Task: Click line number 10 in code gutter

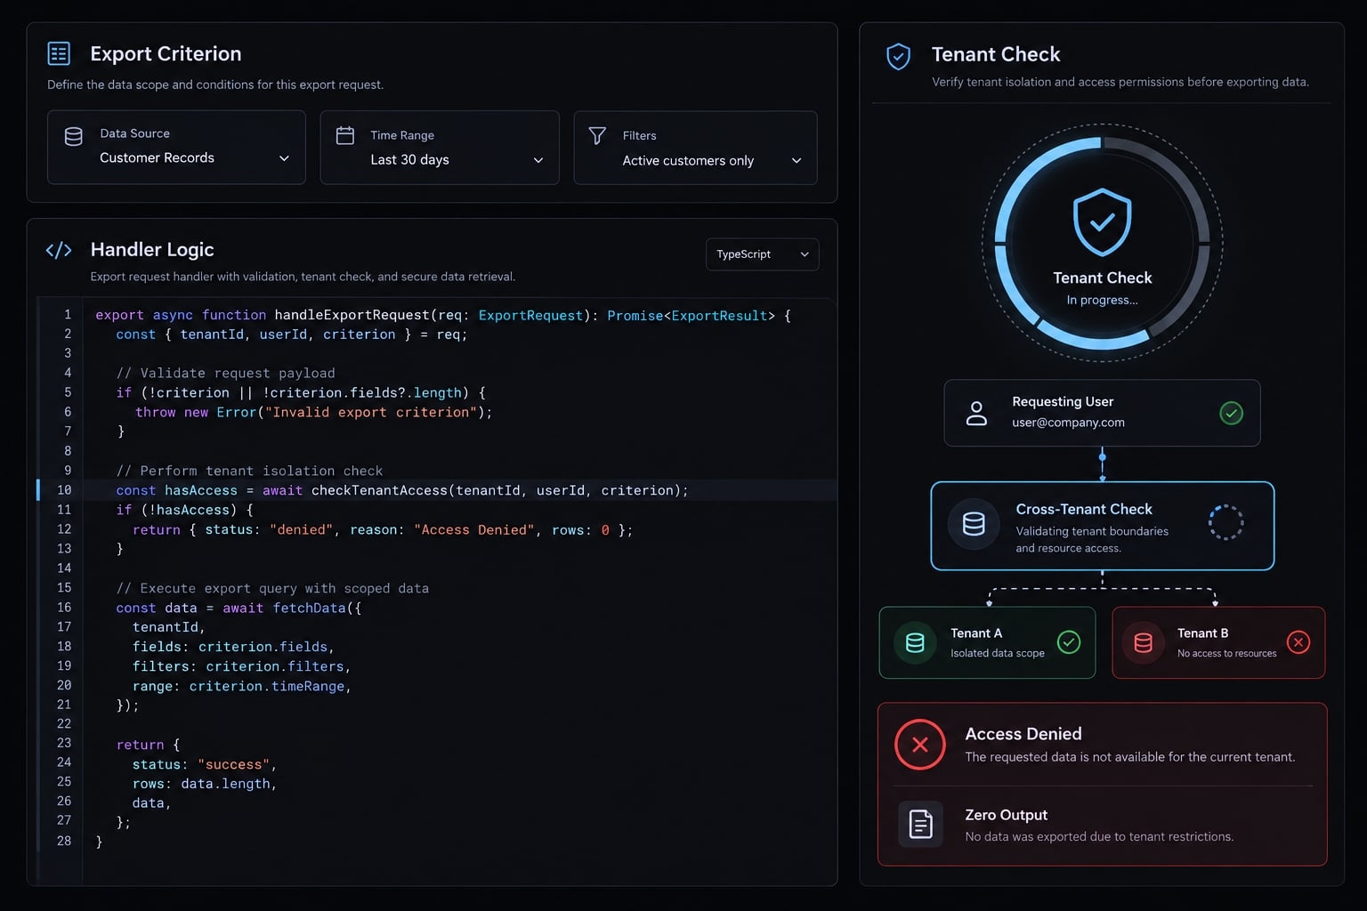Action: pos(64,490)
